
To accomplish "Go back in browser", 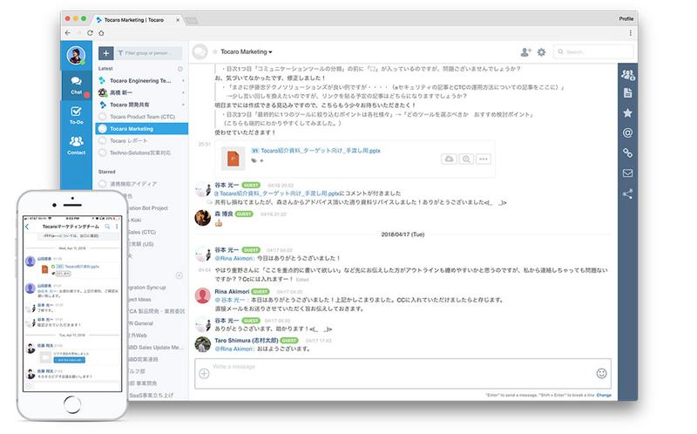I will click(68, 33).
